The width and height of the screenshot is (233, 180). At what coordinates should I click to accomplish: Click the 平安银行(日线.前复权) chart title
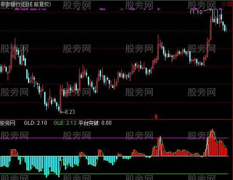click(25, 5)
